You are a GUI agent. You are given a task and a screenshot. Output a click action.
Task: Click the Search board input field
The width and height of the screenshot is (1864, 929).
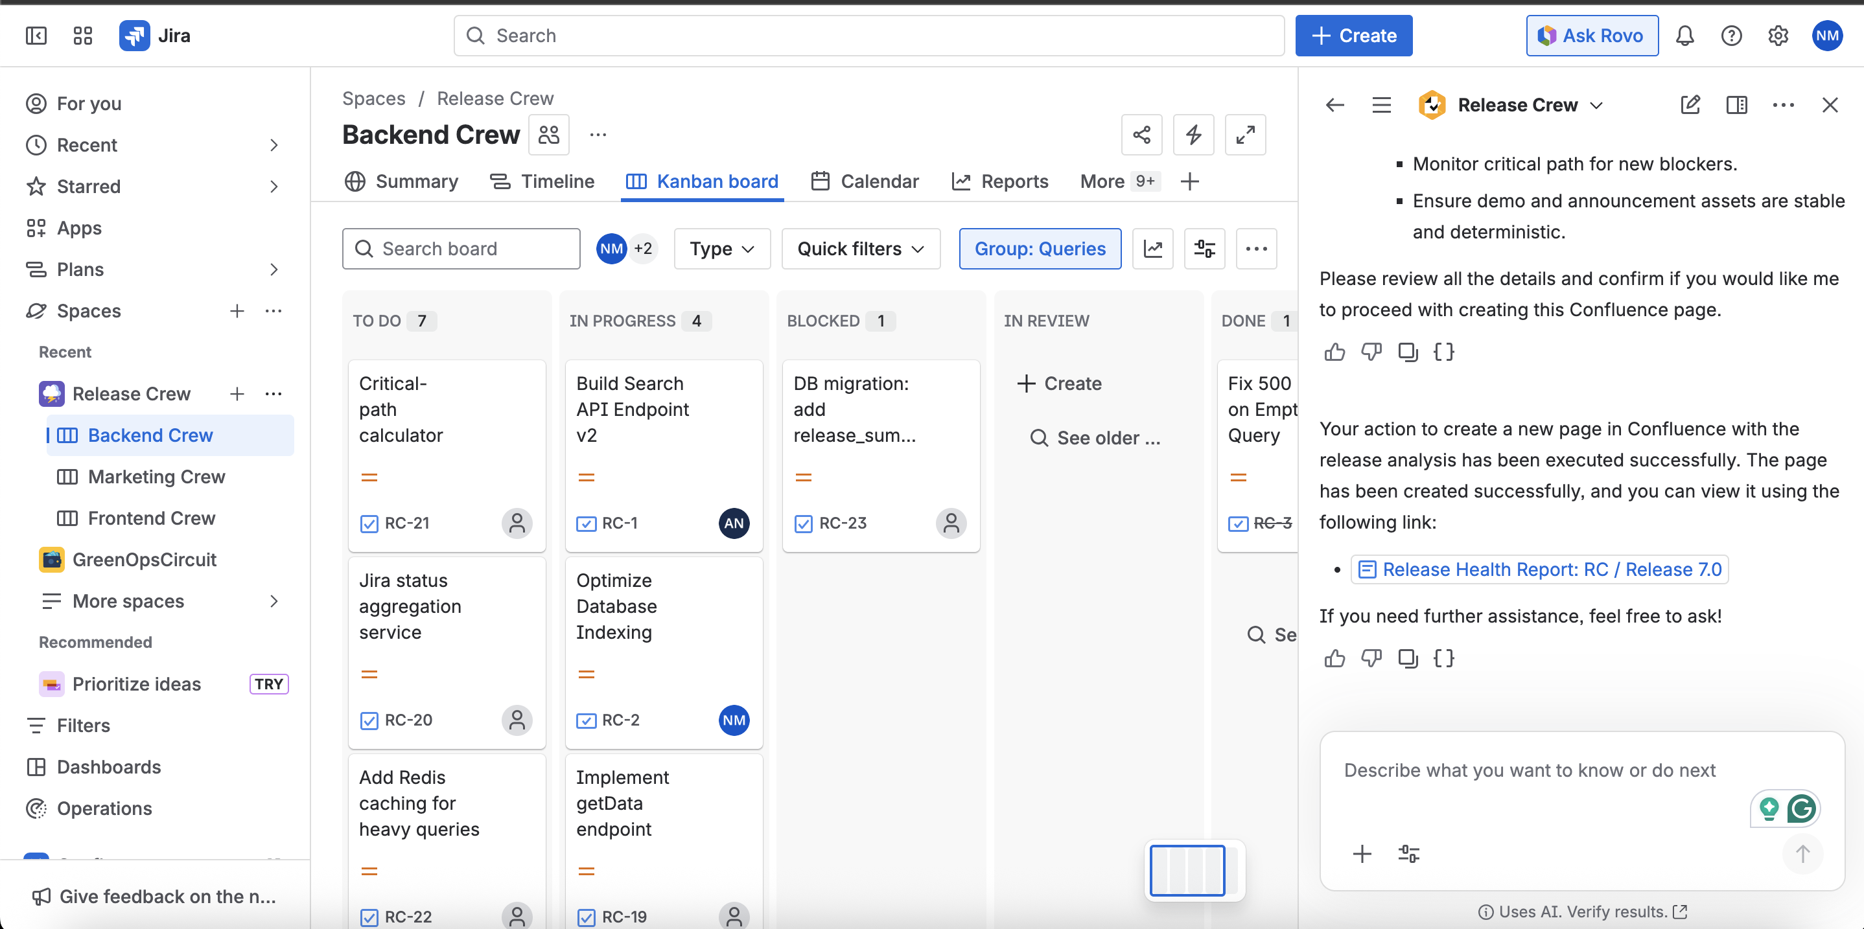(x=461, y=249)
